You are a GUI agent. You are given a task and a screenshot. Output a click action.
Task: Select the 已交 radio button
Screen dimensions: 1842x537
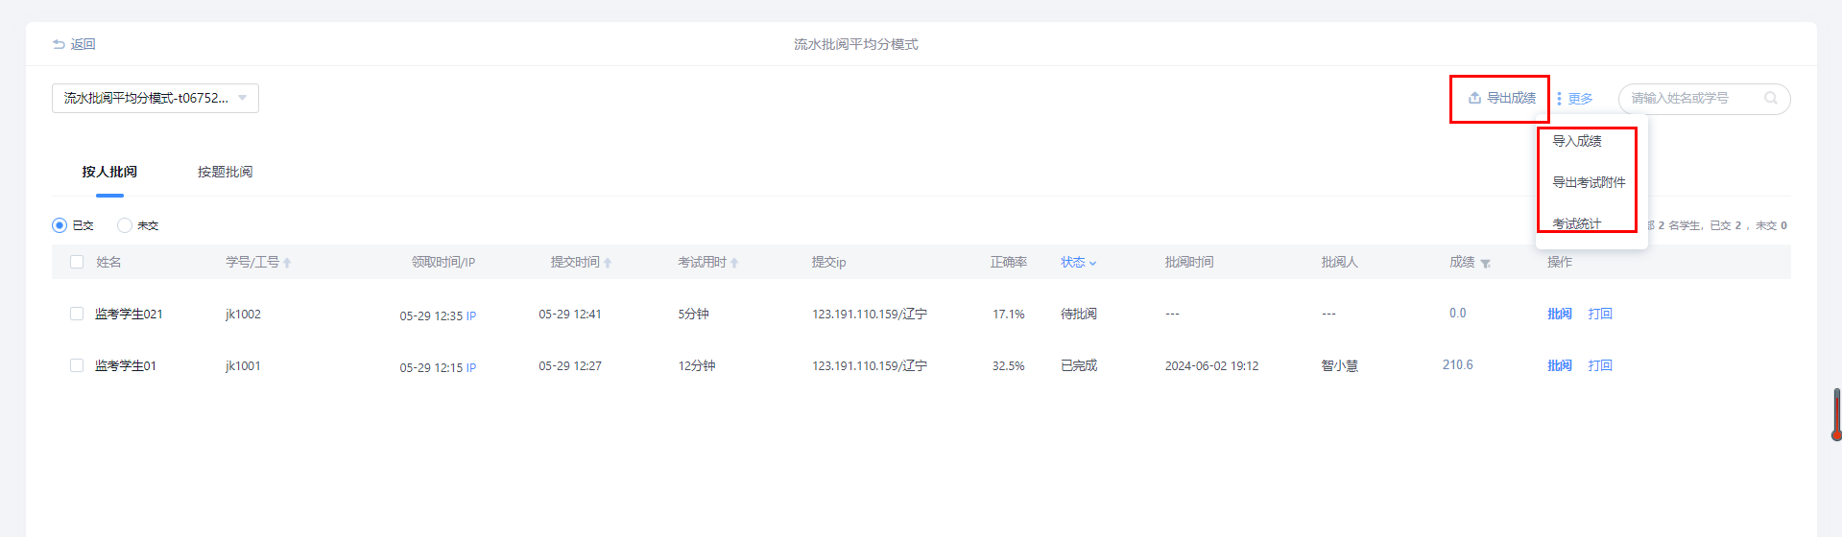pyautogui.click(x=60, y=225)
